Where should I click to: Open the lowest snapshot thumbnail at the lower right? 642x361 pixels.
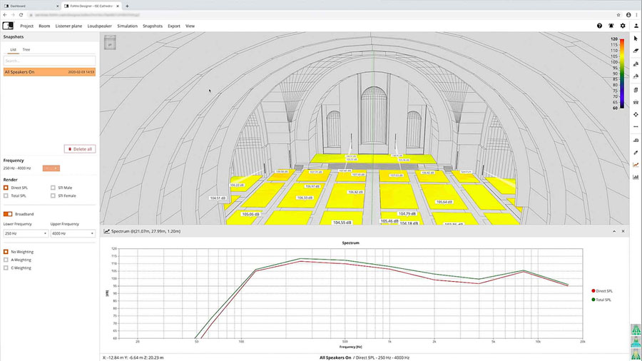(x=636, y=354)
